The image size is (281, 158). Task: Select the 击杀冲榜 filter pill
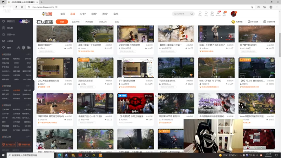(x=76, y=22)
